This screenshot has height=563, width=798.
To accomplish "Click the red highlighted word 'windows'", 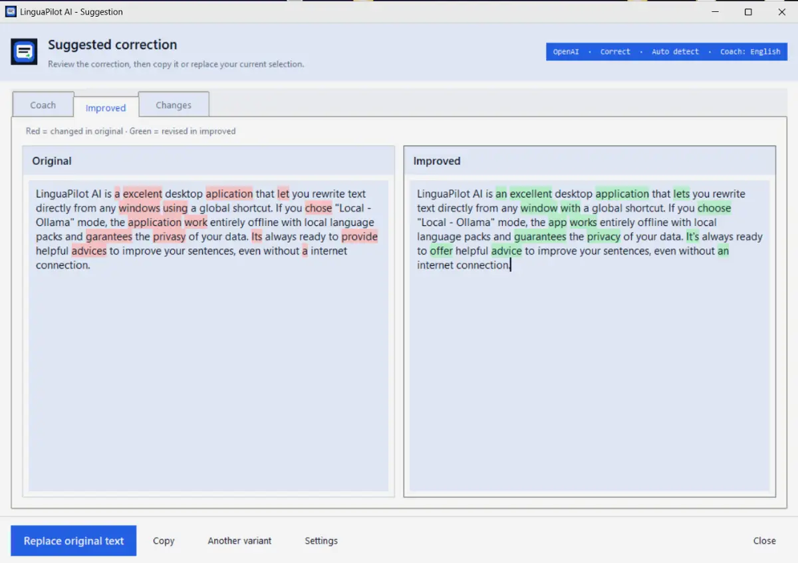I will pyautogui.click(x=140, y=208).
